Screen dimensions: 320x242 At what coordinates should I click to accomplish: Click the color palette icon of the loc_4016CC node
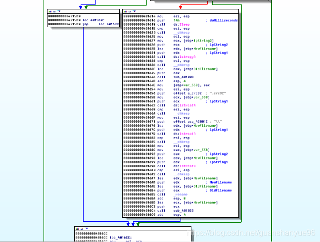click(77, 229)
